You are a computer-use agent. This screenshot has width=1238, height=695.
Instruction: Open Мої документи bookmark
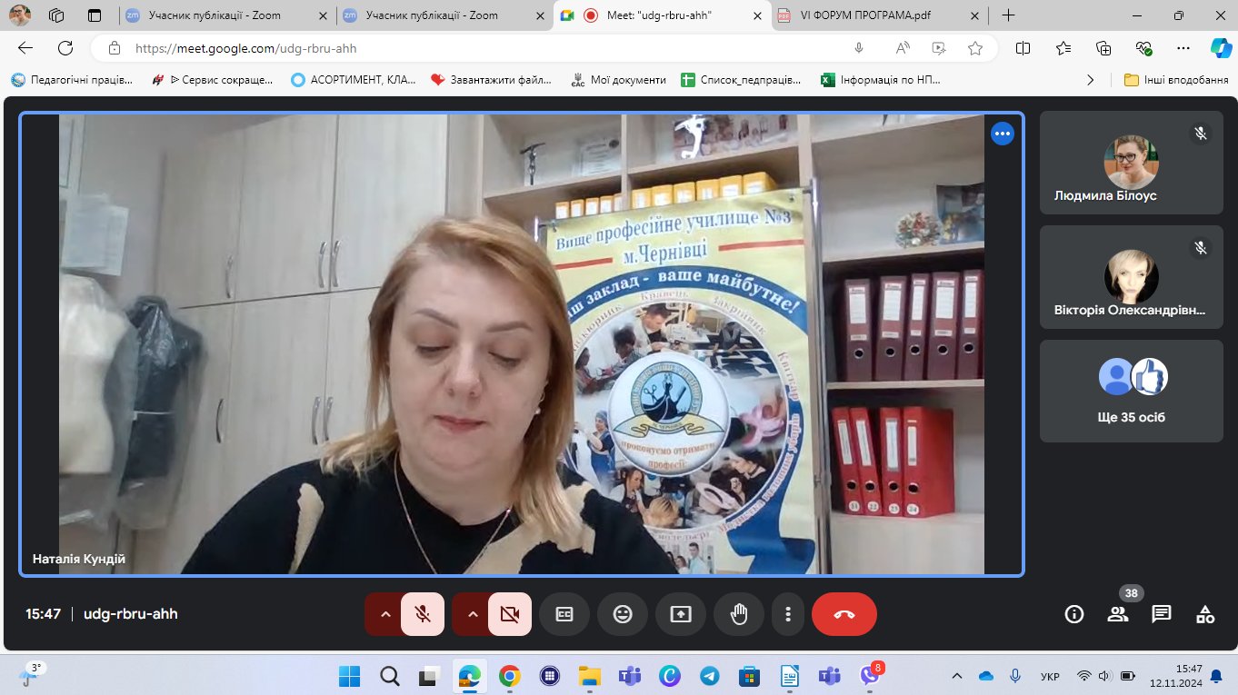point(618,80)
